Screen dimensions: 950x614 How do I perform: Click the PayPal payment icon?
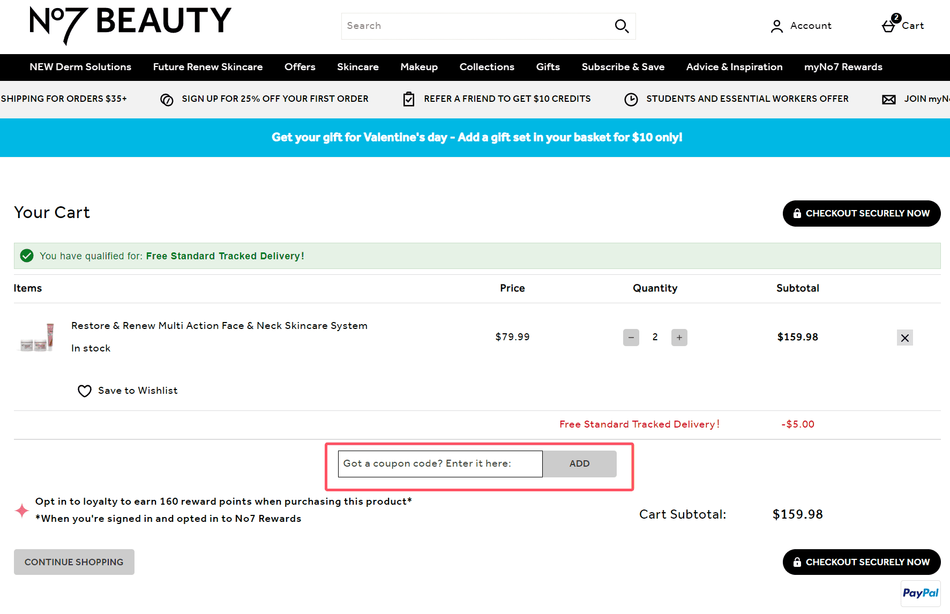click(x=921, y=593)
